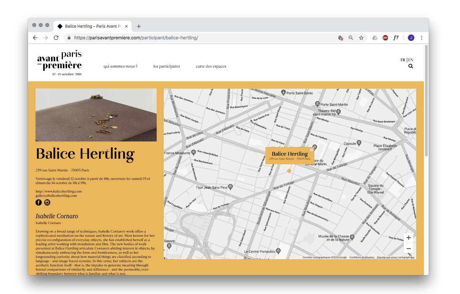Open the Chrome three-dot menu
The image size is (460, 294).
click(422, 38)
